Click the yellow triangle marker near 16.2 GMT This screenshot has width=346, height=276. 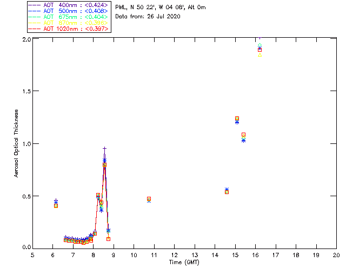pos(259,55)
